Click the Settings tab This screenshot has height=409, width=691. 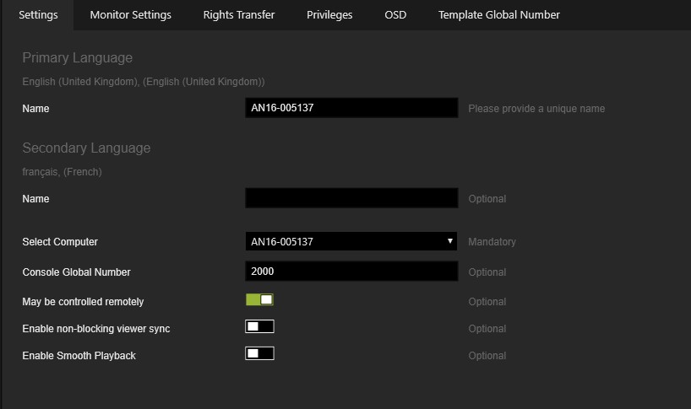[38, 15]
